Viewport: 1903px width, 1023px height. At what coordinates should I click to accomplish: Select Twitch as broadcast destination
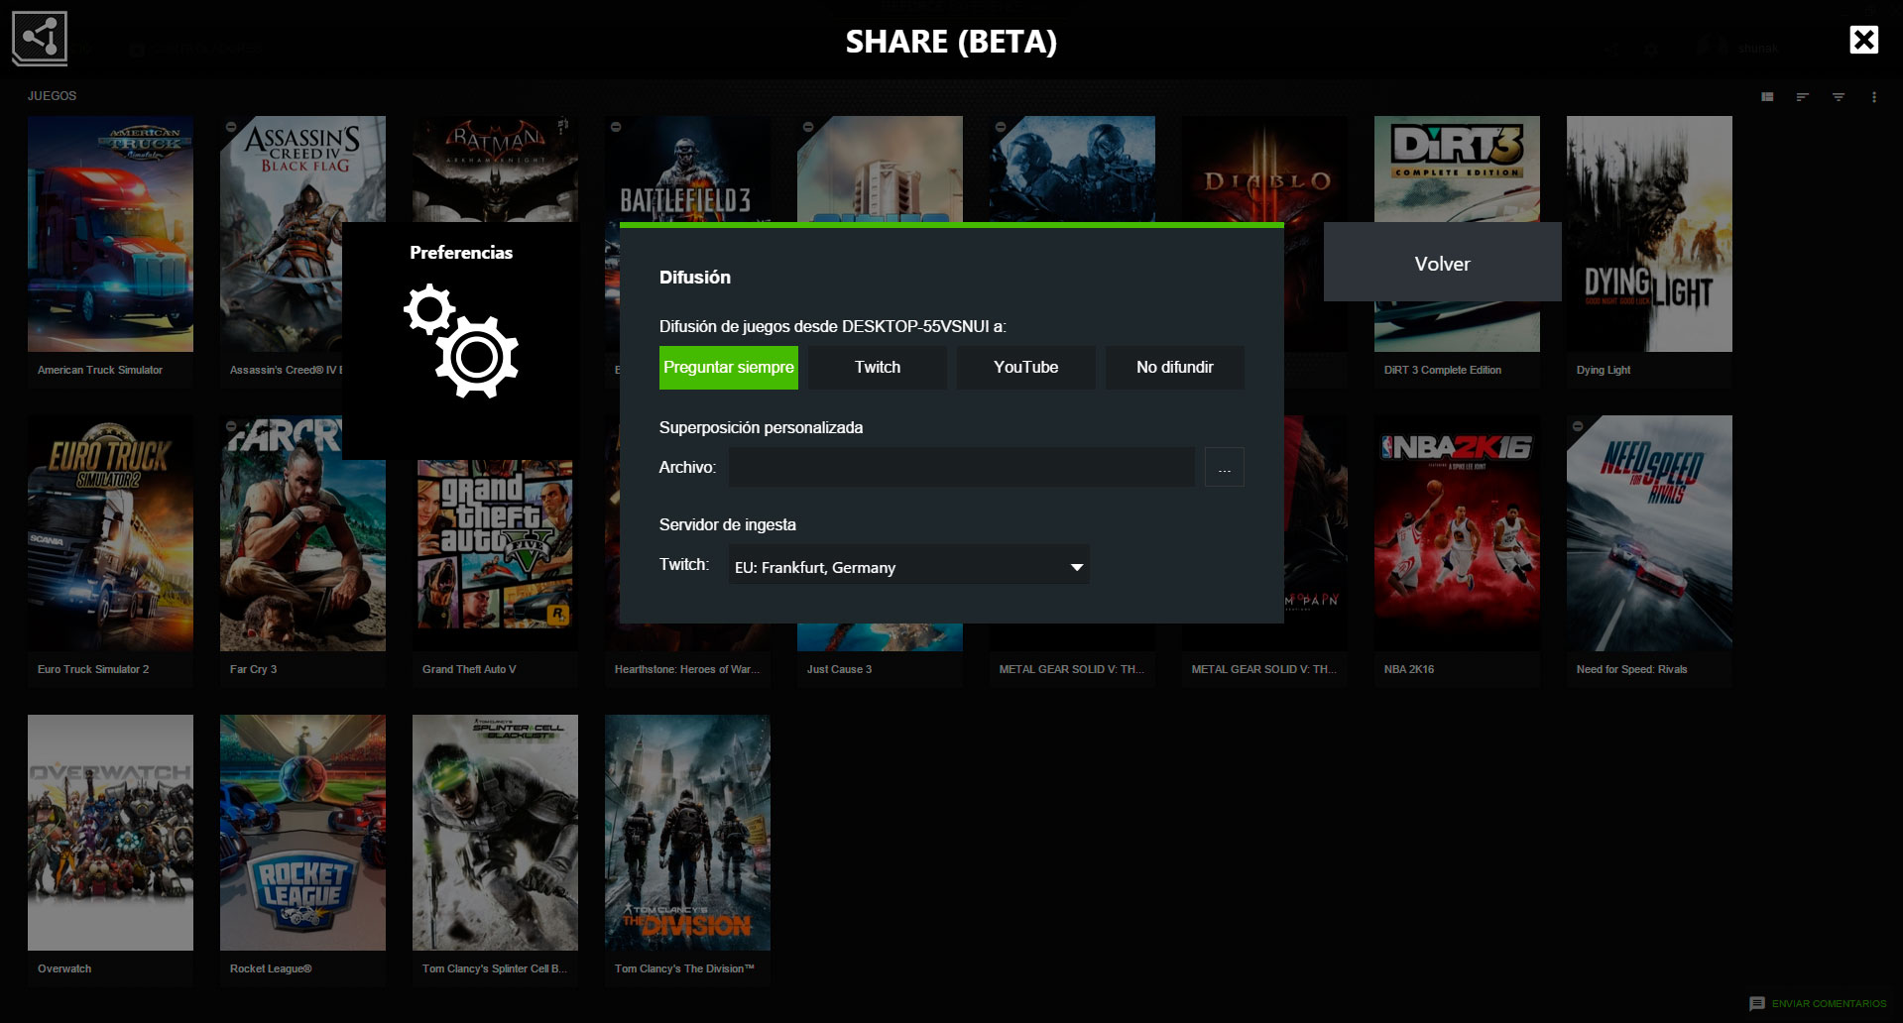click(x=878, y=367)
